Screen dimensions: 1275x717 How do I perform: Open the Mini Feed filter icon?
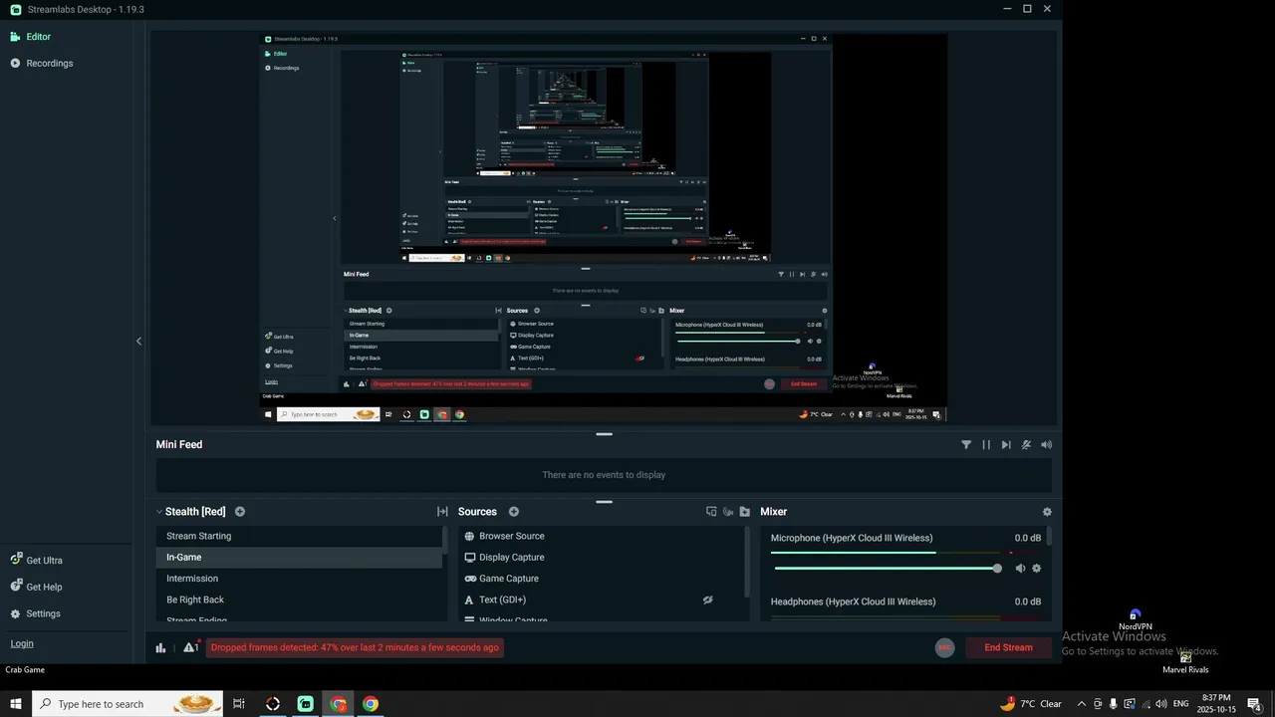(966, 445)
